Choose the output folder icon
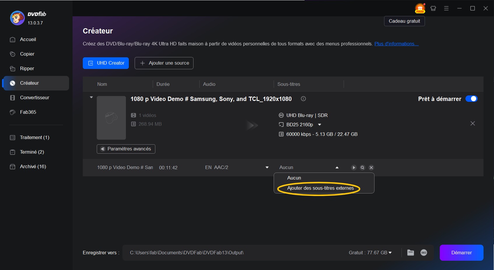494x270 pixels. 411,253
